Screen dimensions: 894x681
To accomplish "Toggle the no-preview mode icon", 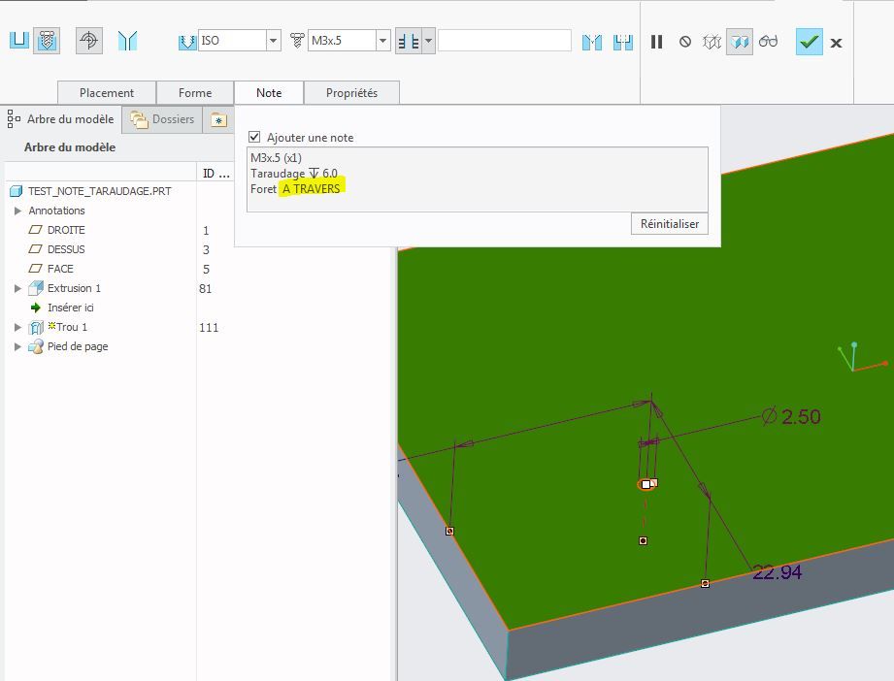I will click(x=685, y=42).
